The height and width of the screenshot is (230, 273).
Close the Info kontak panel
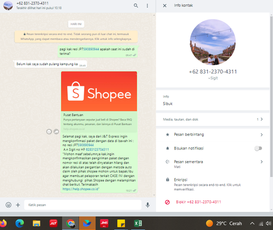click(165, 5)
